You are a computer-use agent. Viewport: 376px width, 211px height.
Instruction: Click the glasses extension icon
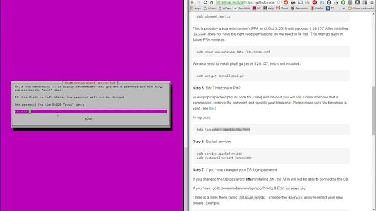click(x=293, y=2)
